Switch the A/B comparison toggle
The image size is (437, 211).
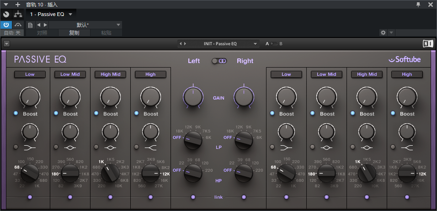[x=274, y=44]
